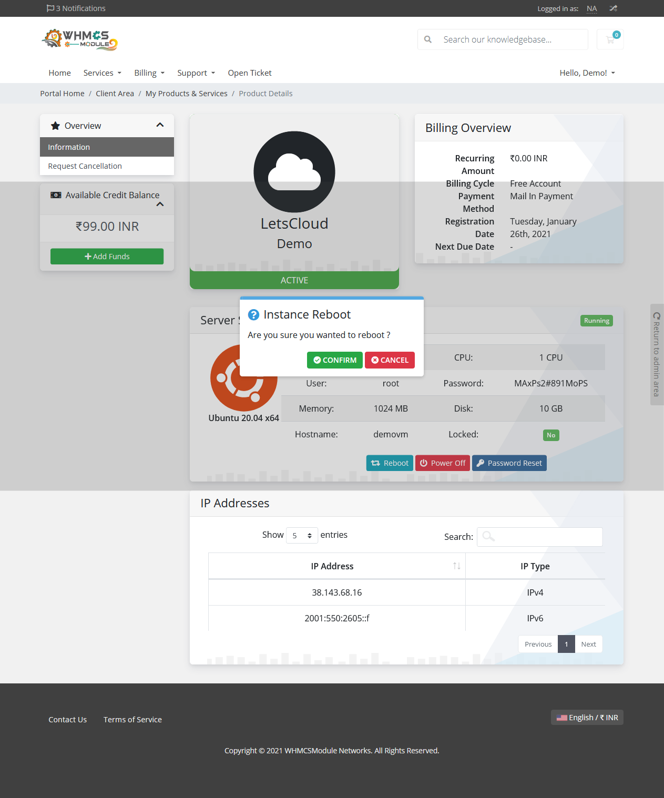This screenshot has width=664, height=798.
Task: Click the IP Addresses search field
Action: tap(539, 537)
